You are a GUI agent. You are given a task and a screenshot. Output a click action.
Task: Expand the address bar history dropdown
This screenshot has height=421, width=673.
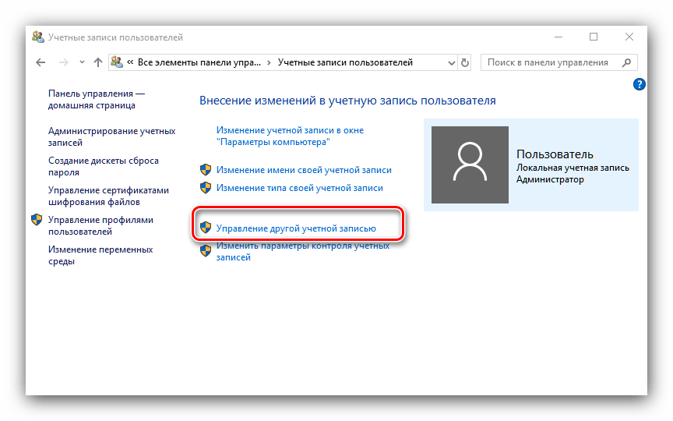click(x=452, y=62)
